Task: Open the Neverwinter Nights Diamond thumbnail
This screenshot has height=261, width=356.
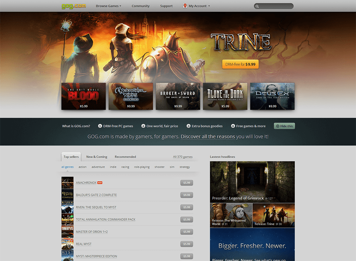Action: [131, 96]
